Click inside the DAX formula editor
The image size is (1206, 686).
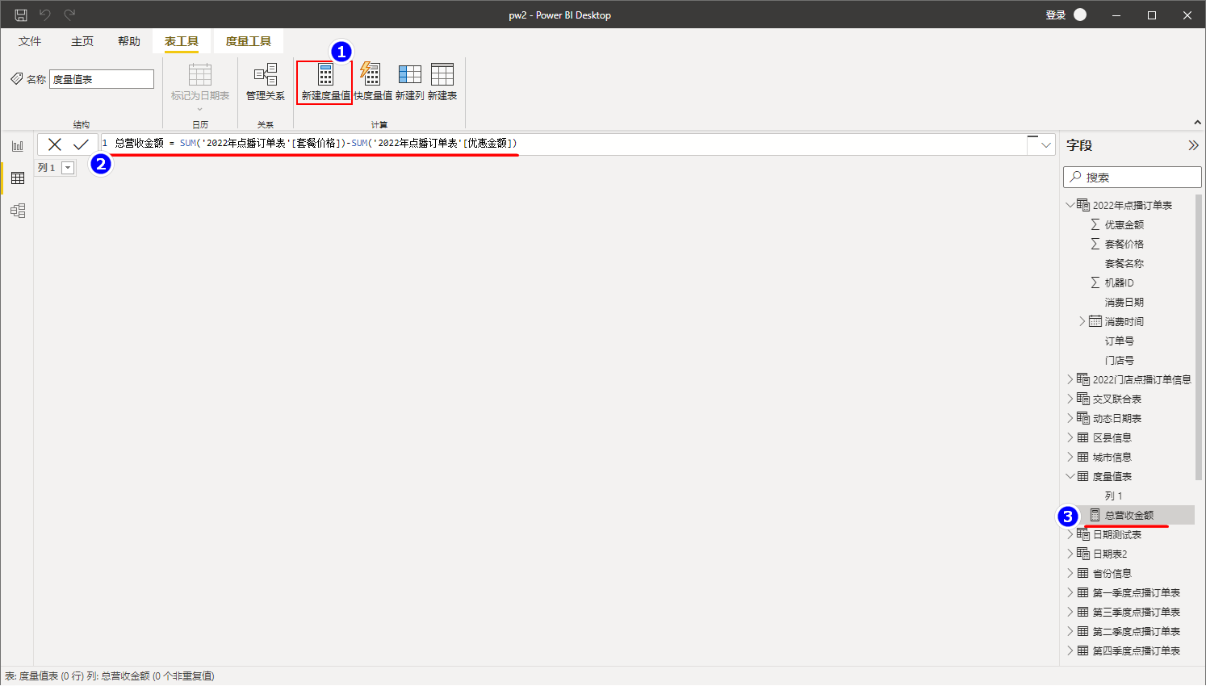563,144
